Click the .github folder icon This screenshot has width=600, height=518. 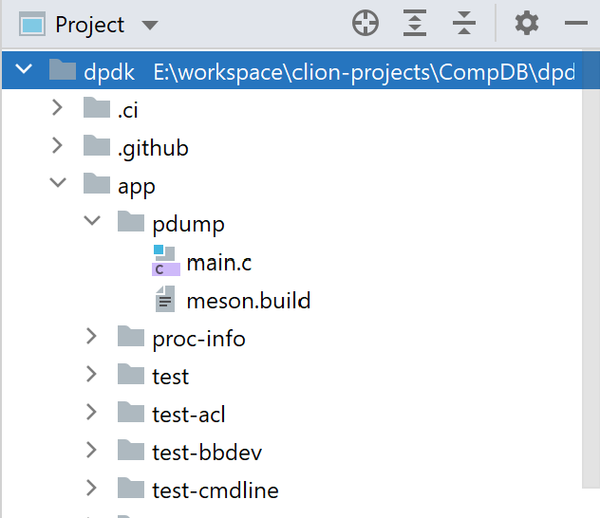pos(97,145)
